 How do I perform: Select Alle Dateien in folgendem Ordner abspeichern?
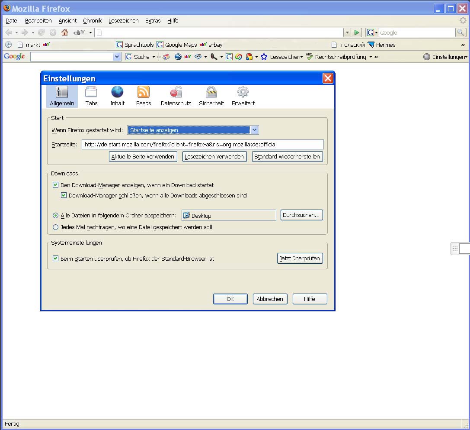point(55,215)
